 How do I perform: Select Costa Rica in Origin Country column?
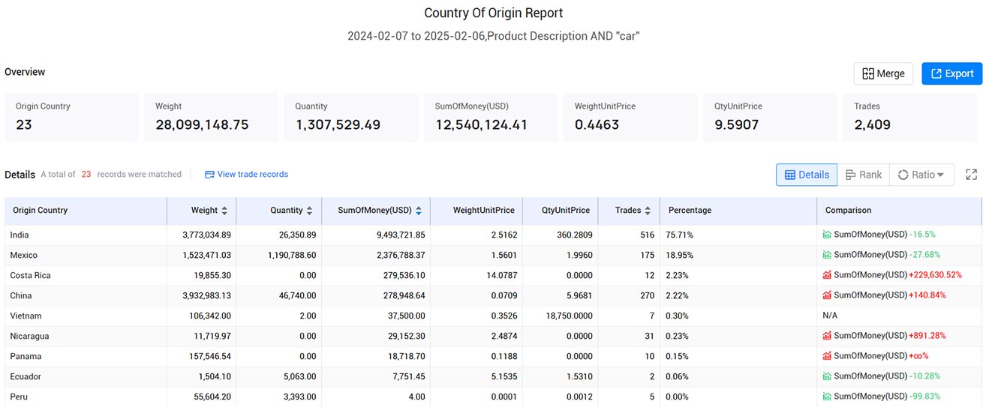point(30,275)
